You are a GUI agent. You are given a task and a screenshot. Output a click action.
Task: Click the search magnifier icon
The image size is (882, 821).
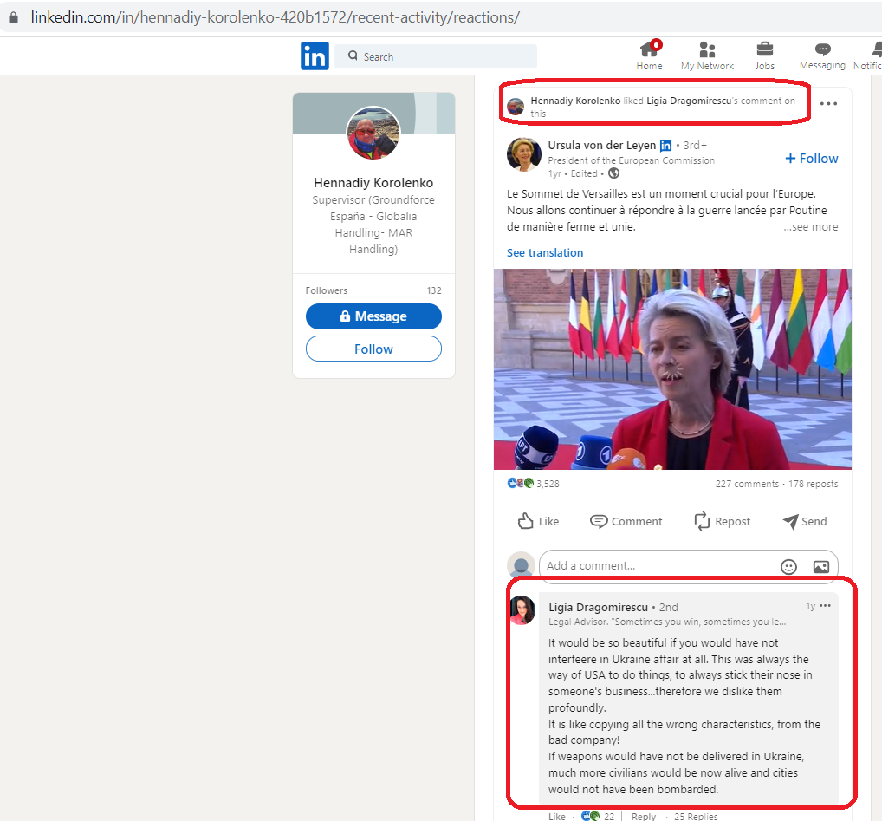[x=353, y=55]
